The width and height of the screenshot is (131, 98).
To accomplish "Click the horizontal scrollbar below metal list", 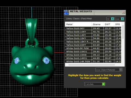I will pos(92,65).
